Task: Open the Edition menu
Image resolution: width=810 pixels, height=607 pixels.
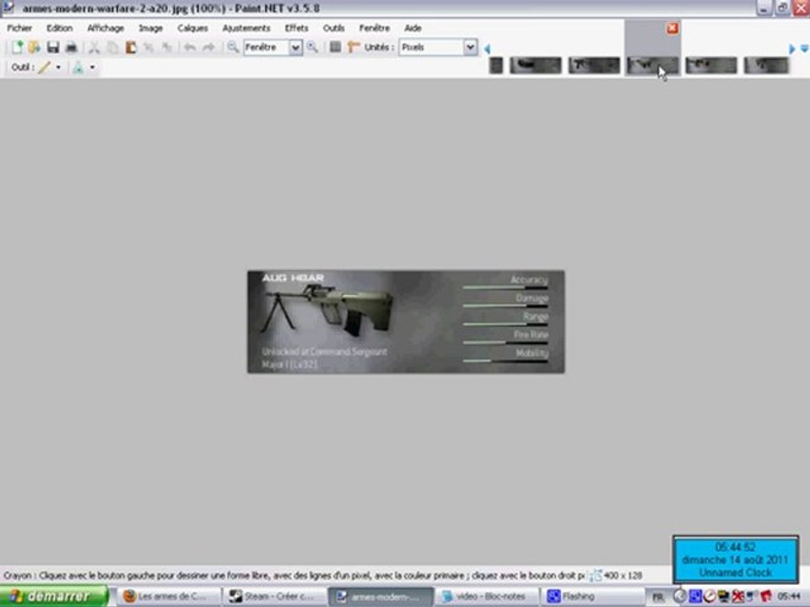Action: [59, 28]
